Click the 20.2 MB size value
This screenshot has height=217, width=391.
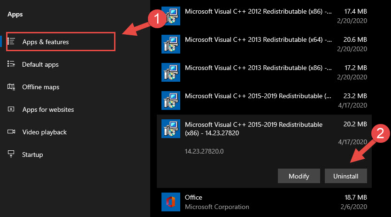click(x=355, y=124)
